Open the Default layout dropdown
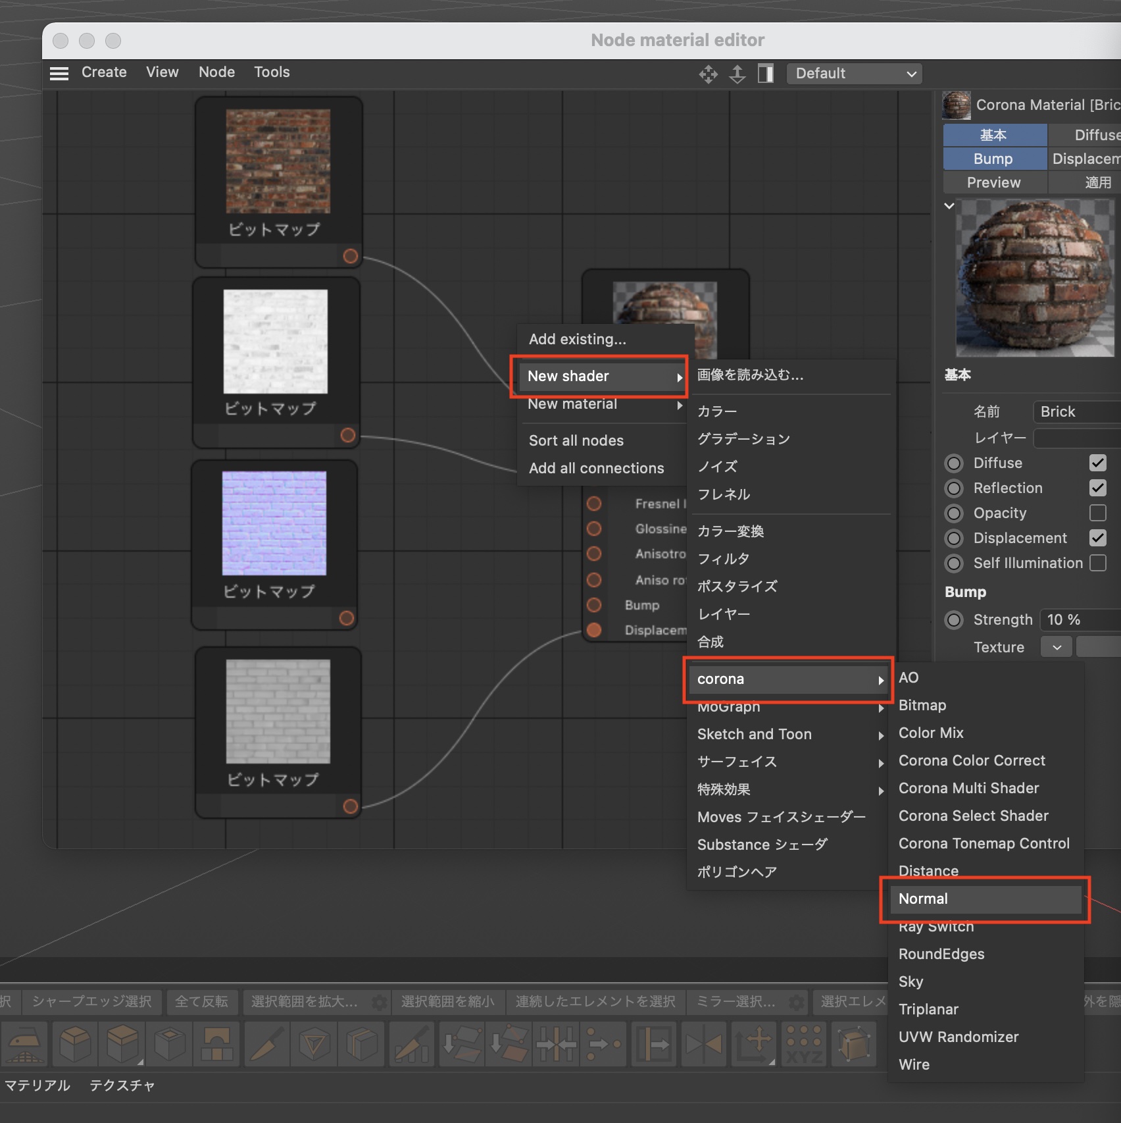Image resolution: width=1121 pixels, height=1123 pixels. click(x=854, y=74)
